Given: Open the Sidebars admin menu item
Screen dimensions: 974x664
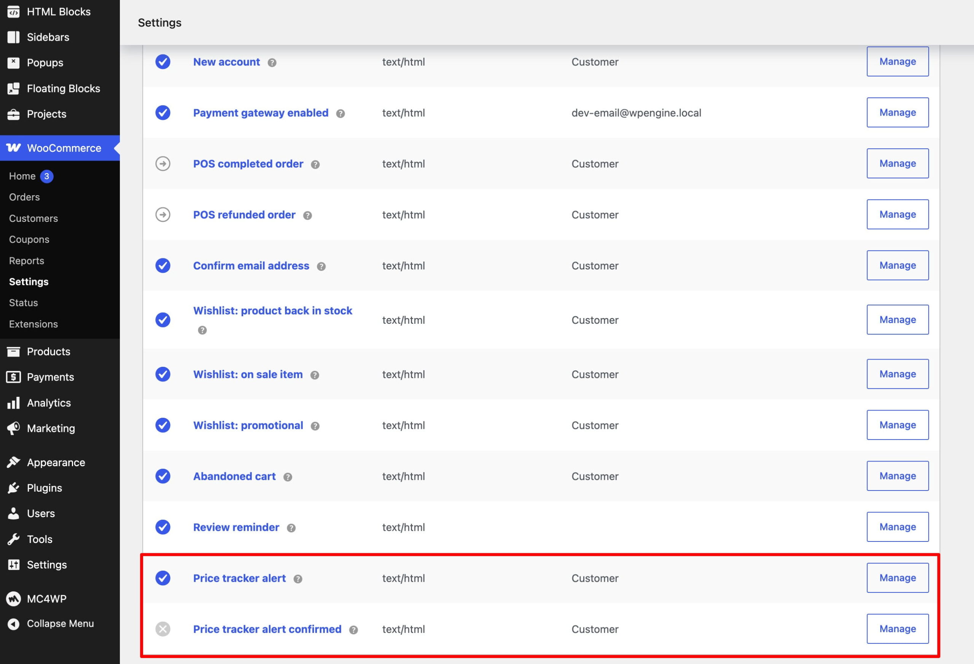Looking at the screenshot, I should point(48,37).
